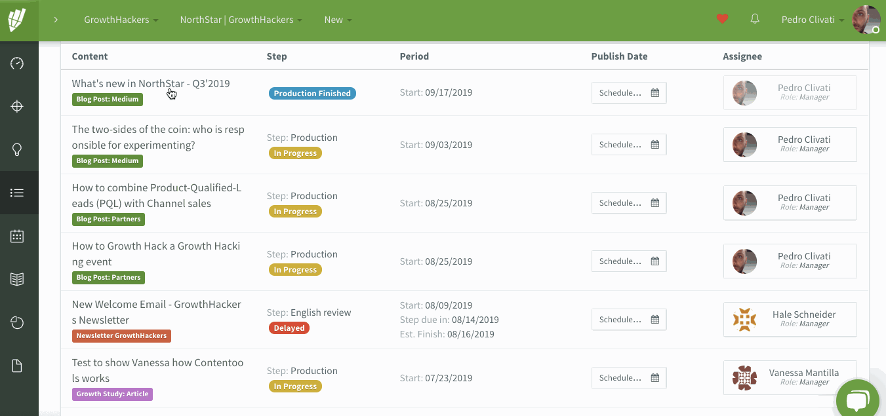Open calendar icon for New Welcome Email row
The height and width of the screenshot is (416, 886).
[654, 320]
